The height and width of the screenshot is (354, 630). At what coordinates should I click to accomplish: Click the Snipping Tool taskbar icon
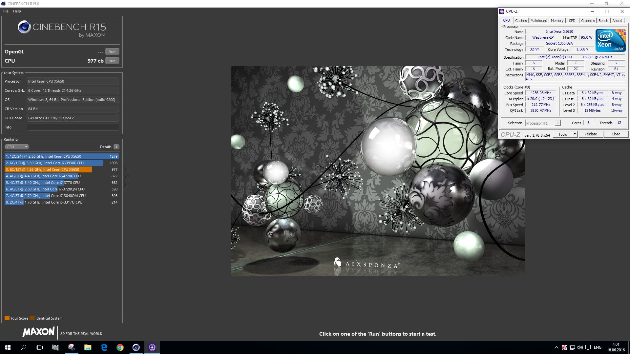tap(72, 347)
